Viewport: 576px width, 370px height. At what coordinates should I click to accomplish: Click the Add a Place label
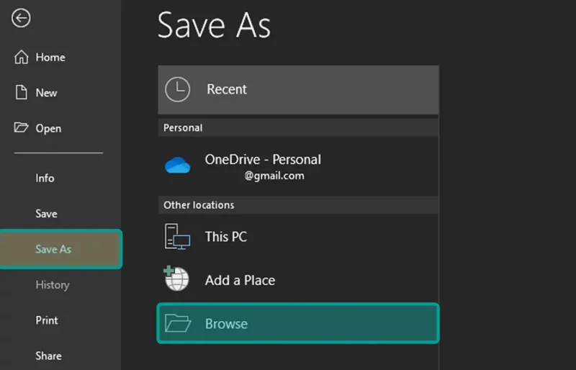click(240, 280)
